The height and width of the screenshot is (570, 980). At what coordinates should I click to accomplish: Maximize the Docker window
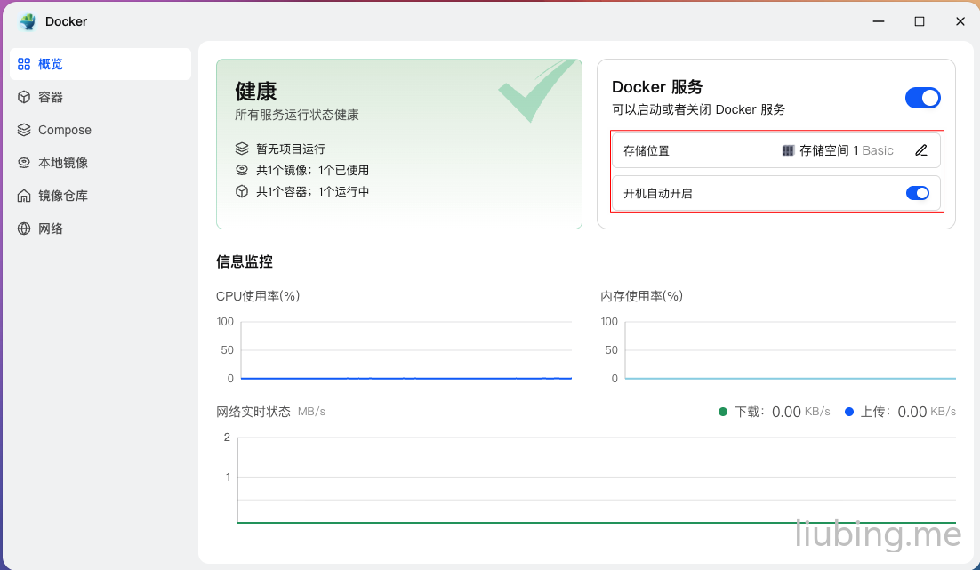[x=920, y=21]
